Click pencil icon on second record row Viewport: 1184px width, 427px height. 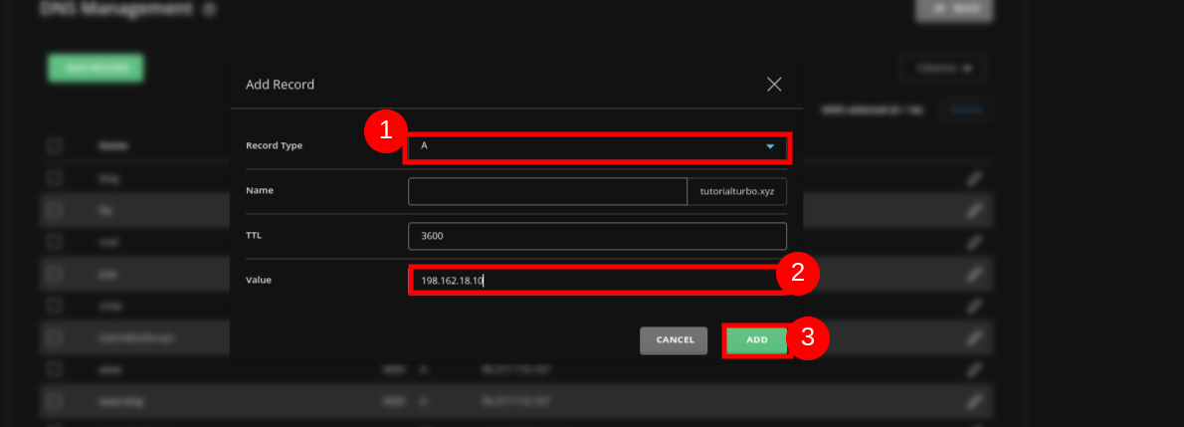974,211
